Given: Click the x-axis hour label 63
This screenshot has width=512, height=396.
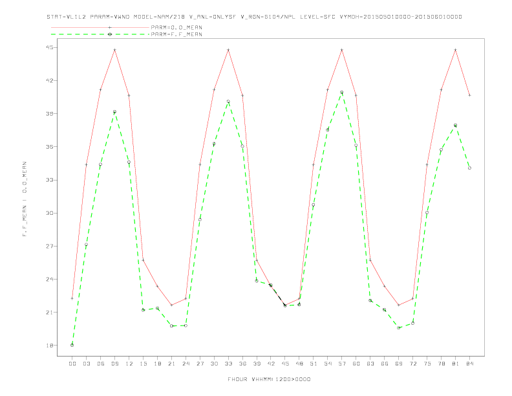Looking at the screenshot, I should point(370,364).
